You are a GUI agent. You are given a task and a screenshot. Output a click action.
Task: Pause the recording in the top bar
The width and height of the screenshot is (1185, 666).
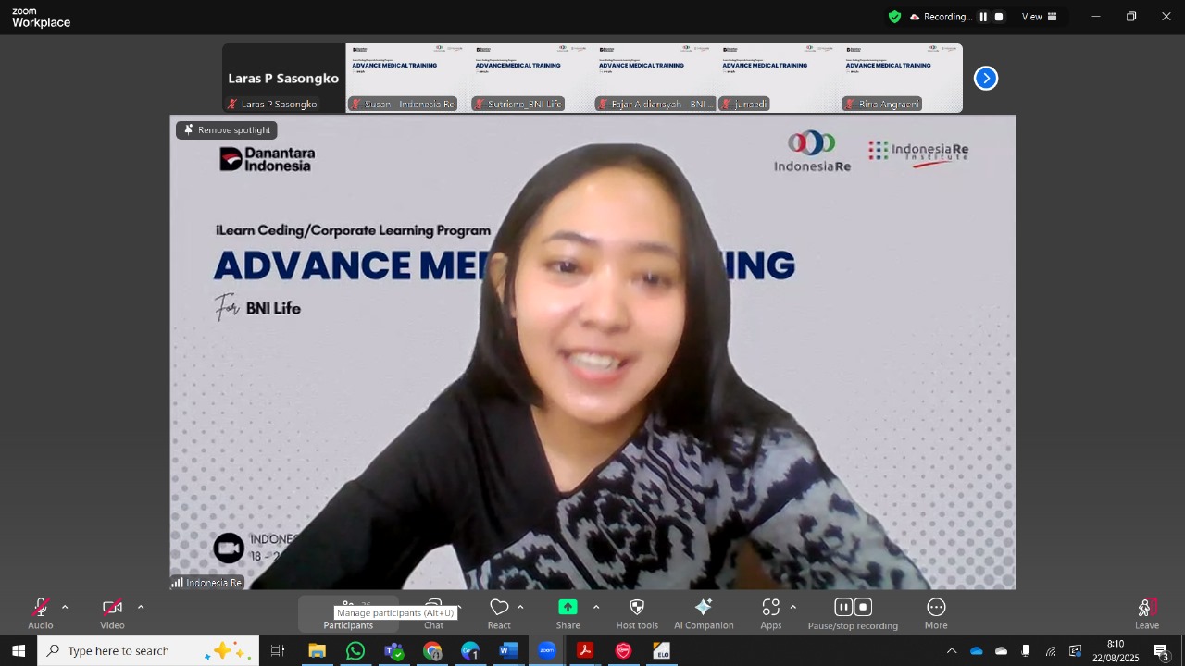(983, 17)
